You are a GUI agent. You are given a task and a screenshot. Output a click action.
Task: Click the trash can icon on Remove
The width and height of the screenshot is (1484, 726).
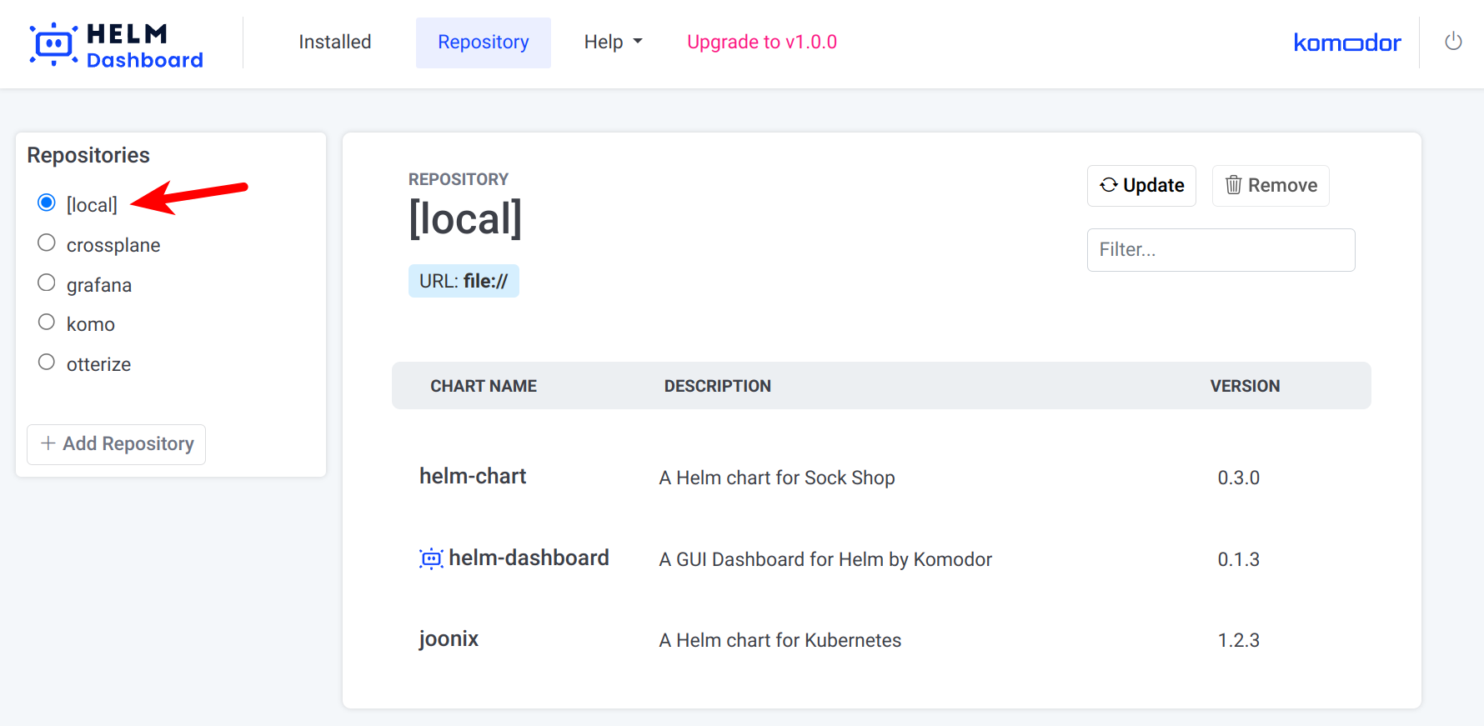tap(1233, 185)
